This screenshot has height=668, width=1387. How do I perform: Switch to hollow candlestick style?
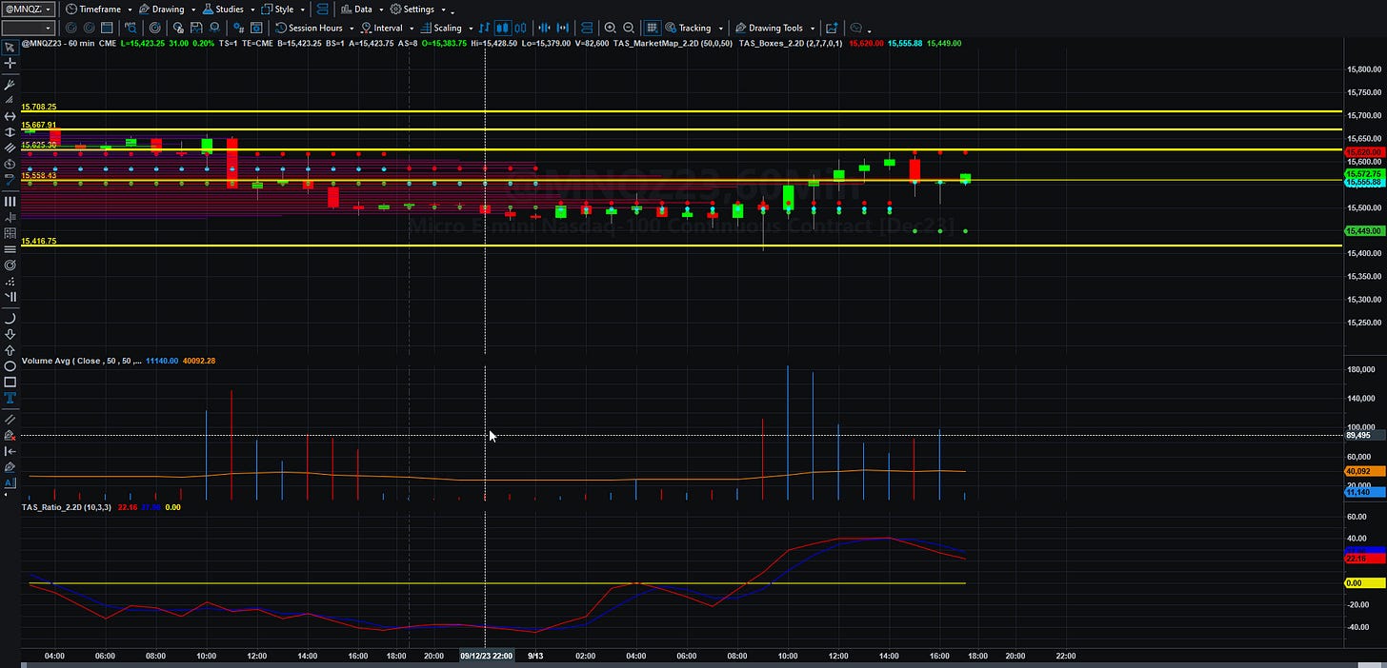tap(520, 28)
